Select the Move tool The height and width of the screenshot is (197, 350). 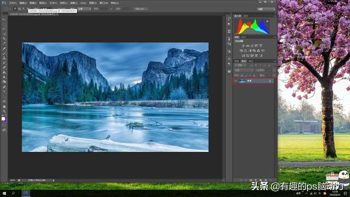pos(4,20)
